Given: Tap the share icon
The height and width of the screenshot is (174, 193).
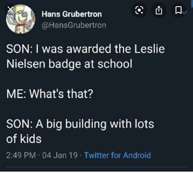Looking at the screenshot, I should (159, 10).
